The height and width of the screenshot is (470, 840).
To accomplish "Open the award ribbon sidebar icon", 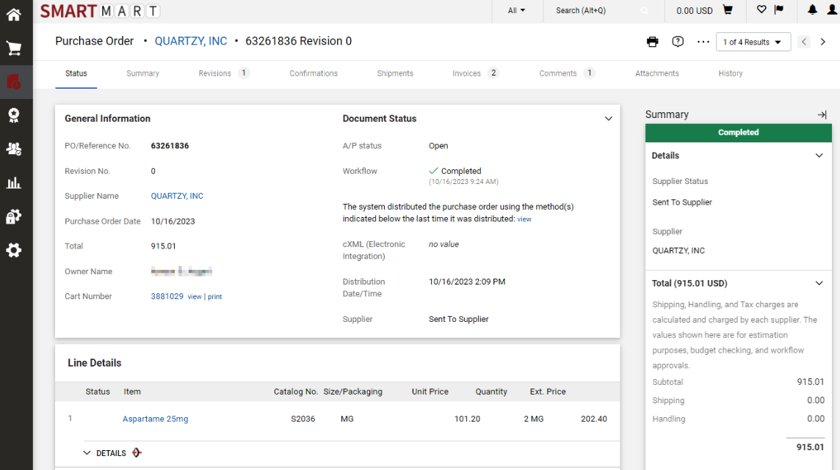I will pos(14,116).
